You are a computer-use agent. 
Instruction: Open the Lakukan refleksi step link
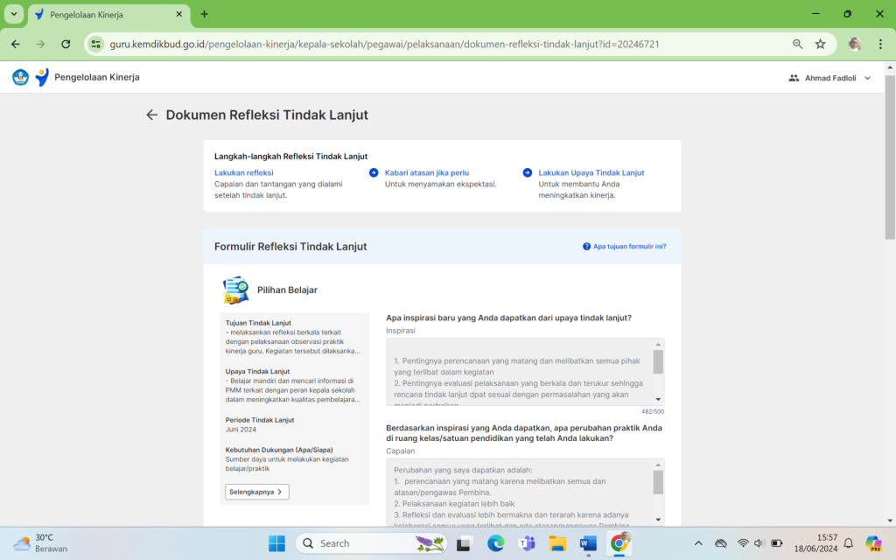pos(243,172)
